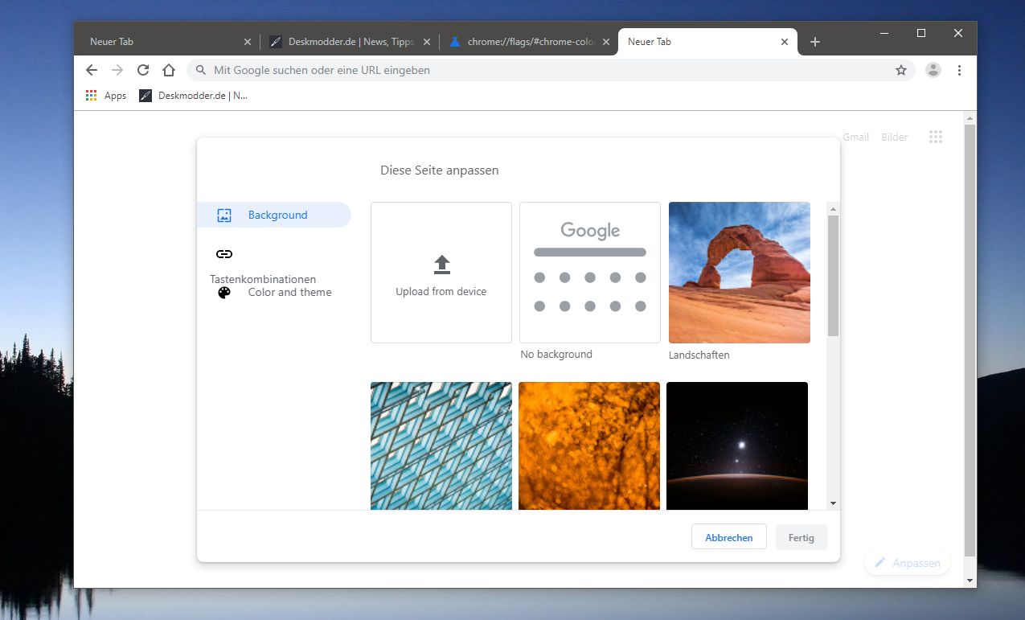Click the Bilder link
Screen dimensions: 1025x620
(x=894, y=138)
